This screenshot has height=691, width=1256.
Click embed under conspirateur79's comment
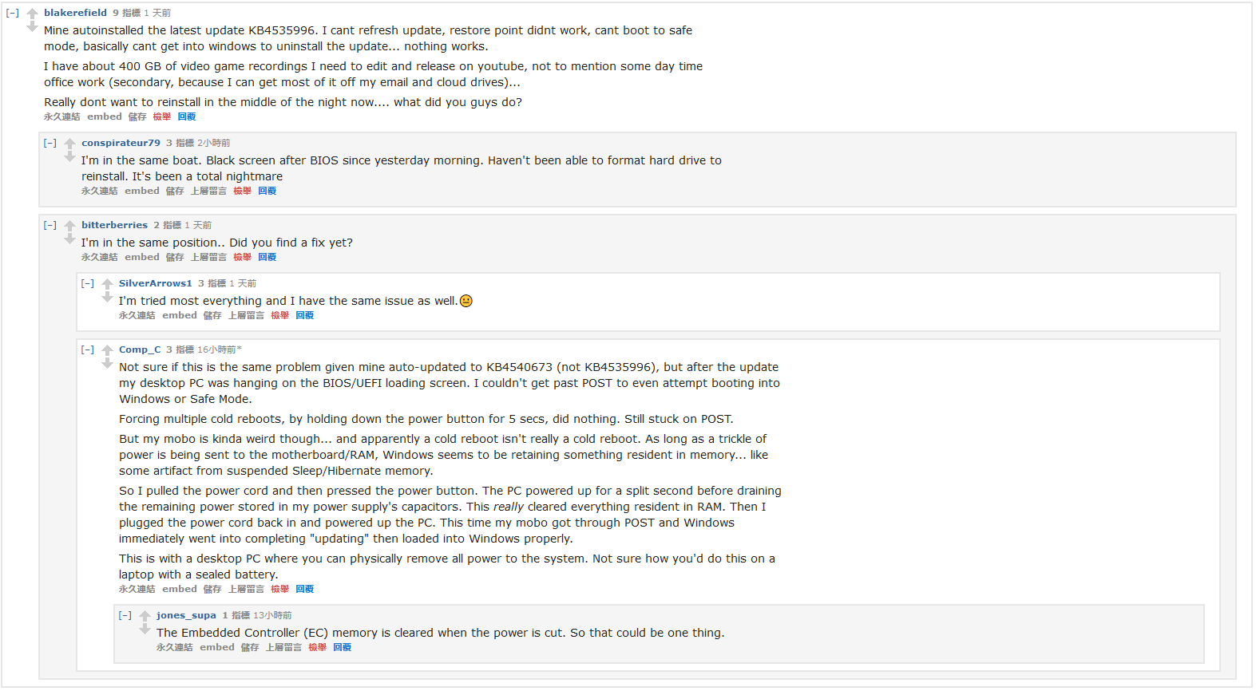[x=142, y=191]
